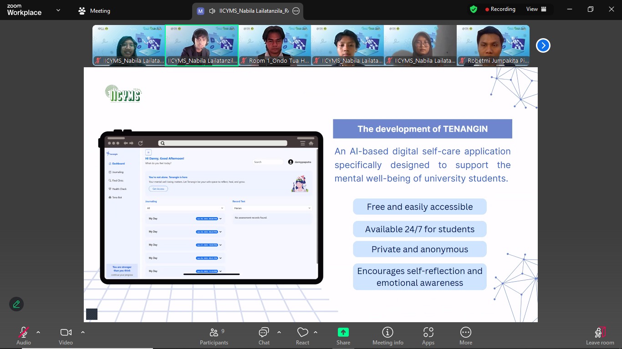Unmute the microphone Audio button
Image resolution: width=622 pixels, height=349 pixels.
click(24, 336)
